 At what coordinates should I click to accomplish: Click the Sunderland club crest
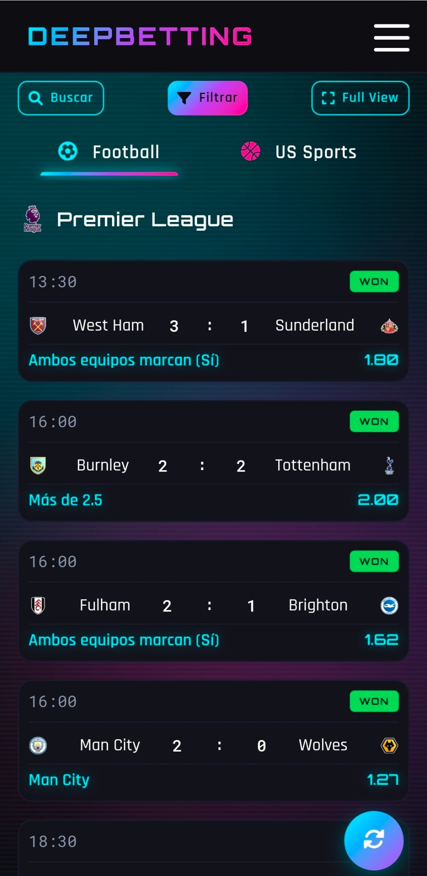click(x=389, y=326)
